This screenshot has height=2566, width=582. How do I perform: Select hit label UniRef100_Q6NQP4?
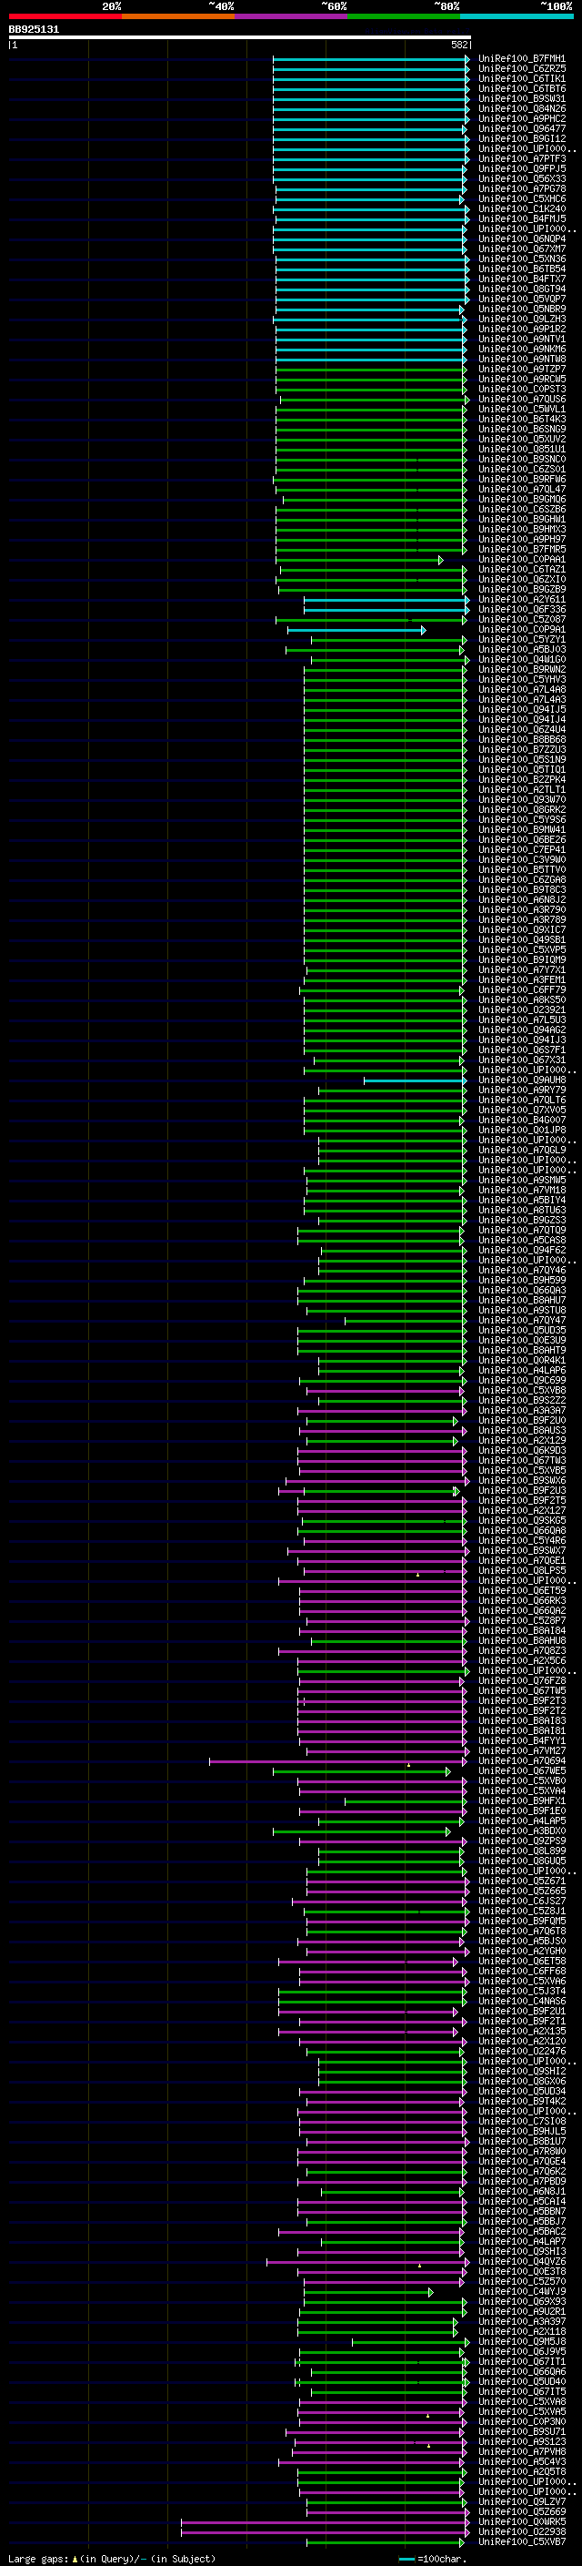coord(521,239)
